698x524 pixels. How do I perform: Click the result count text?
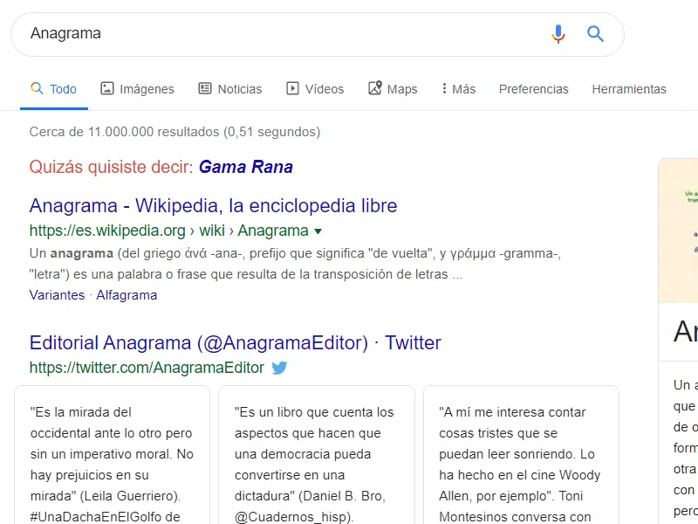175,132
